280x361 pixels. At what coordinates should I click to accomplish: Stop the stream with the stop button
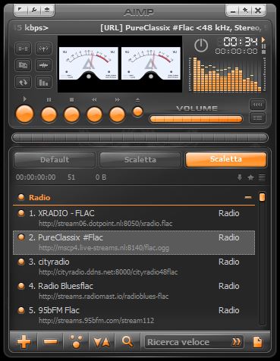(x=71, y=115)
